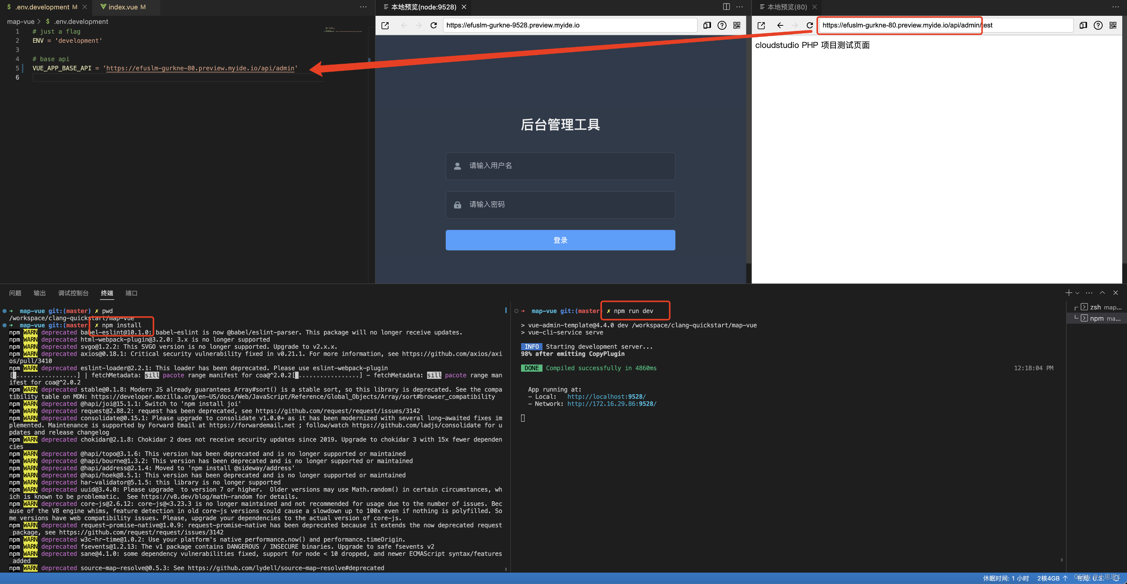Image resolution: width=1127 pixels, height=584 pixels.
Task: Open help in 9528 preview toolbar
Action: pyautogui.click(x=722, y=25)
